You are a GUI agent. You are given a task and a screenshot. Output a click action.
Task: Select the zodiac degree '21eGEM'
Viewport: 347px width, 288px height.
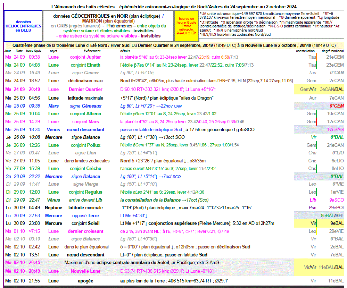(x=335, y=57)
